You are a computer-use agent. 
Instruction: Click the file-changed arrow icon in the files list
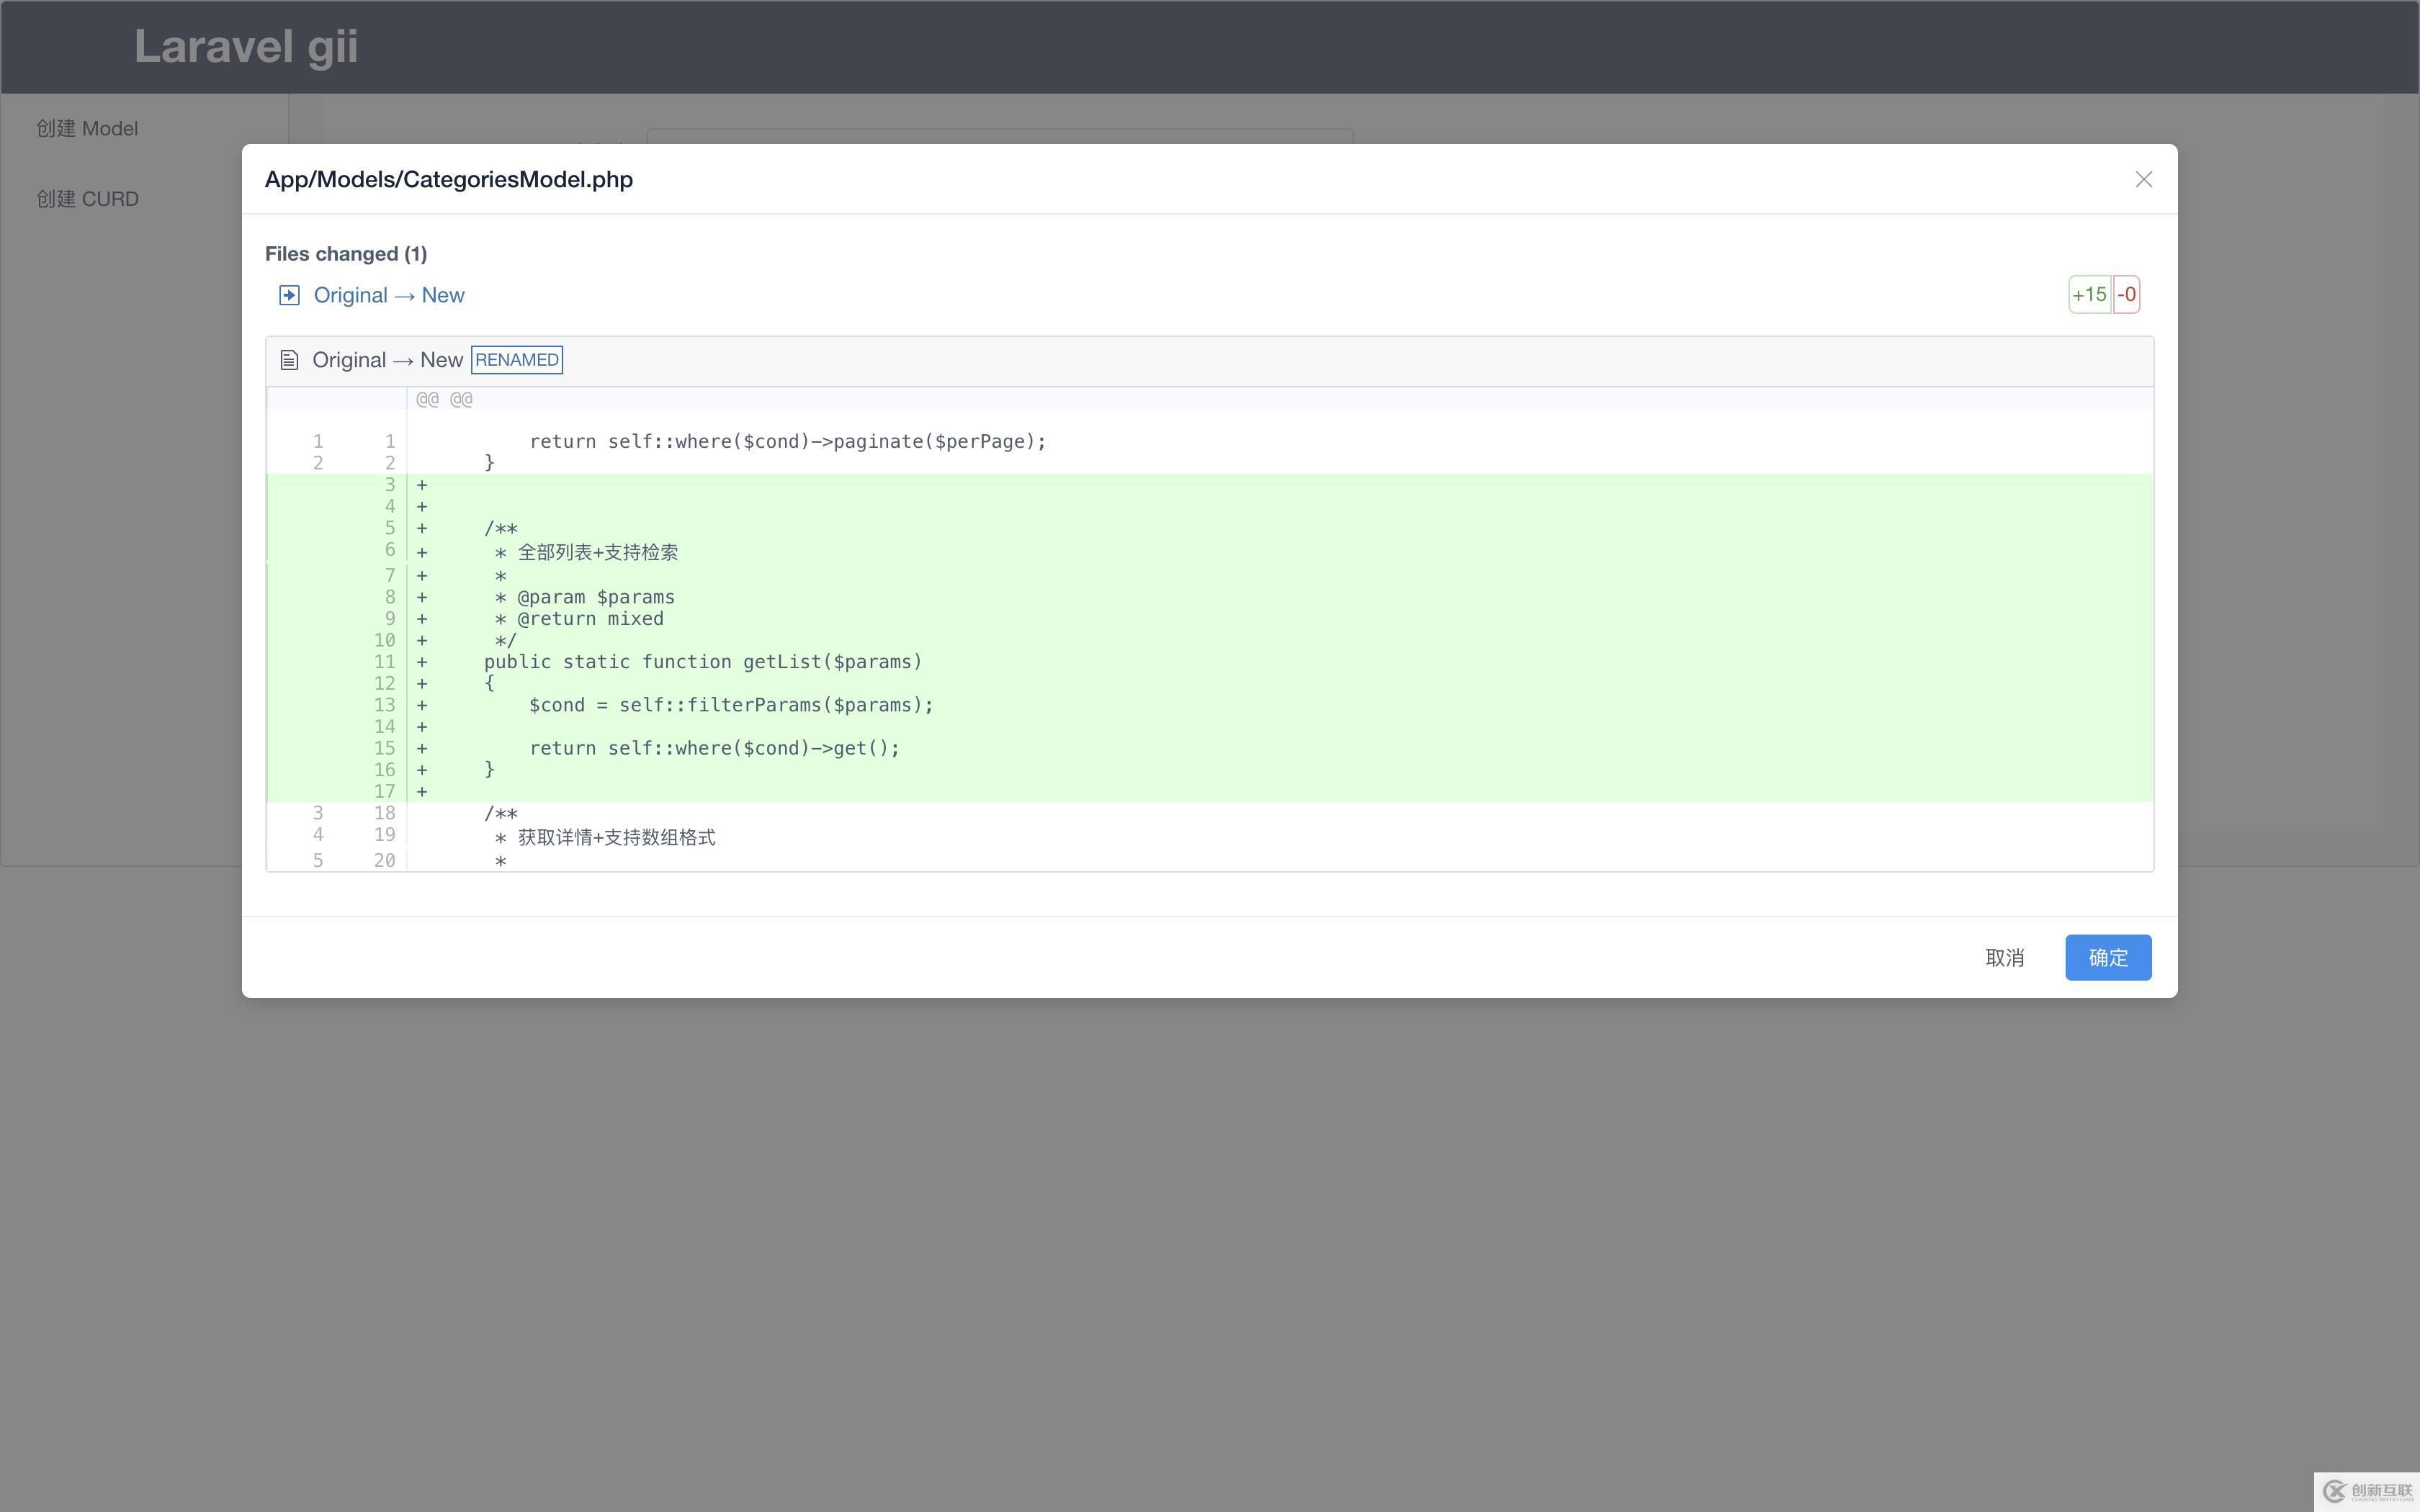point(289,295)
